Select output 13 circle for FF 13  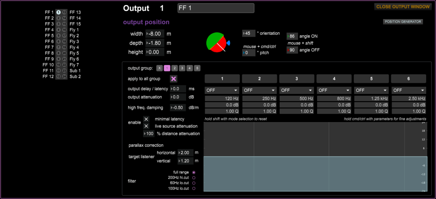[64, 12]
